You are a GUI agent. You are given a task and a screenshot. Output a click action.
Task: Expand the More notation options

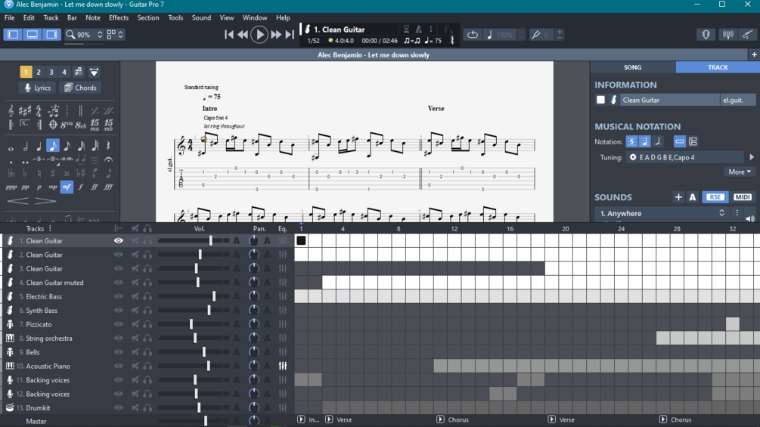coord(739,172)
